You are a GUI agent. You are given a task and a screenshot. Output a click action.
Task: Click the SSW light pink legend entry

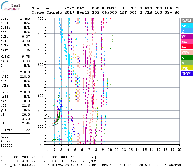point(187,52)
